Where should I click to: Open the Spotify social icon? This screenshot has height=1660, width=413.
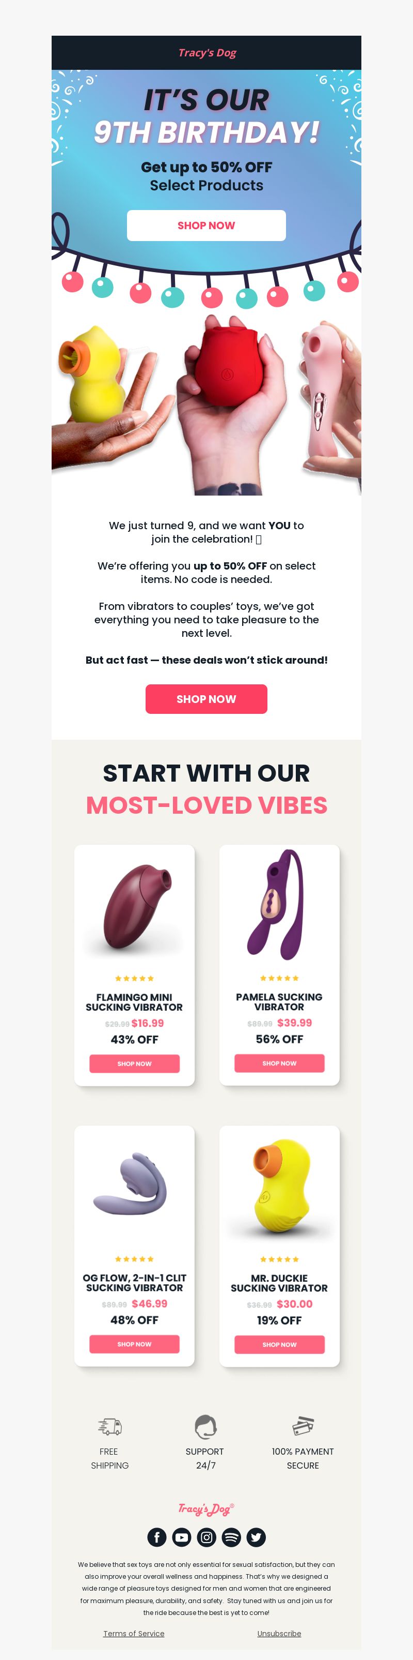click(x=231, y=1537)
